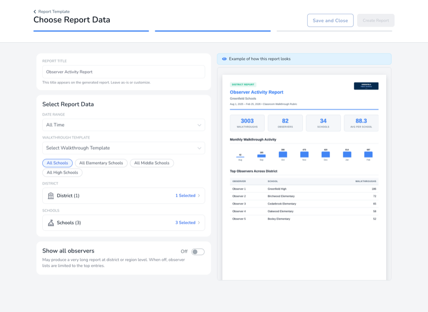Click the 3003 Walkthroughs stat card
428x312 pixels.
pos(247,123)
